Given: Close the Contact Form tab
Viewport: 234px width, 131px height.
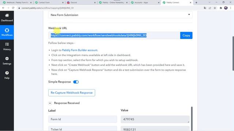Looking at the screenshot, I should tap(63, 3).
